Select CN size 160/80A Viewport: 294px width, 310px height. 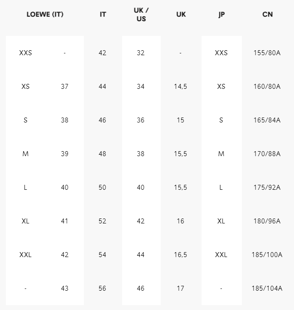(267, 87)
